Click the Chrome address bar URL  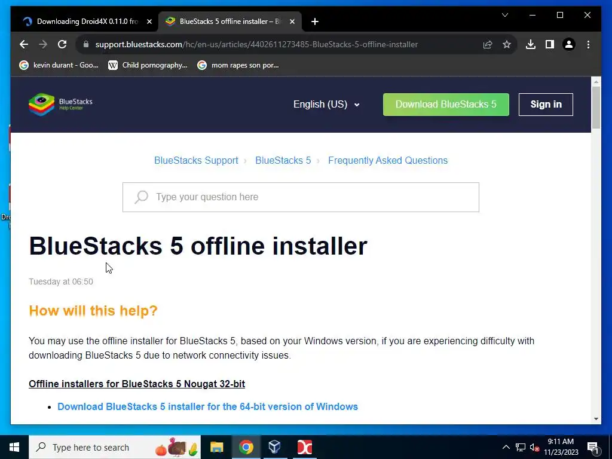(256, 44)
